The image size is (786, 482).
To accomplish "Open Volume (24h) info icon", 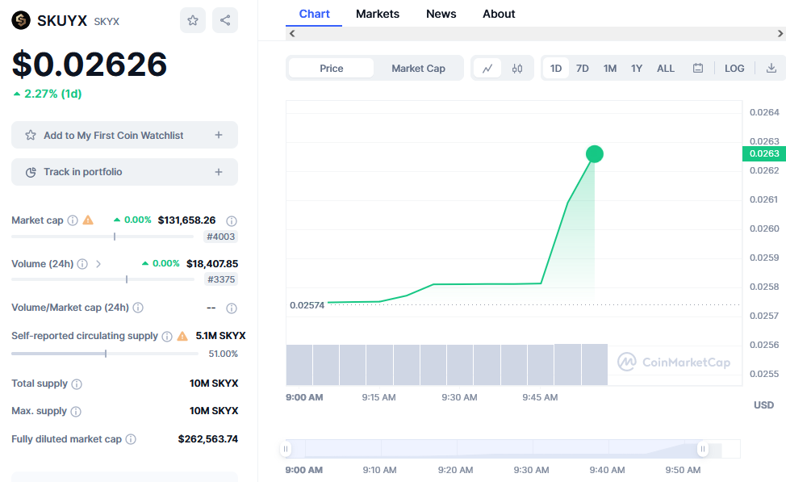I will (82, 264).
